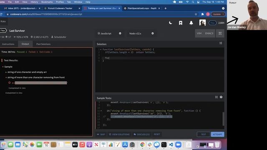
Task: Open the bookmarks icon in Codewars header
Action: (181, 23)
